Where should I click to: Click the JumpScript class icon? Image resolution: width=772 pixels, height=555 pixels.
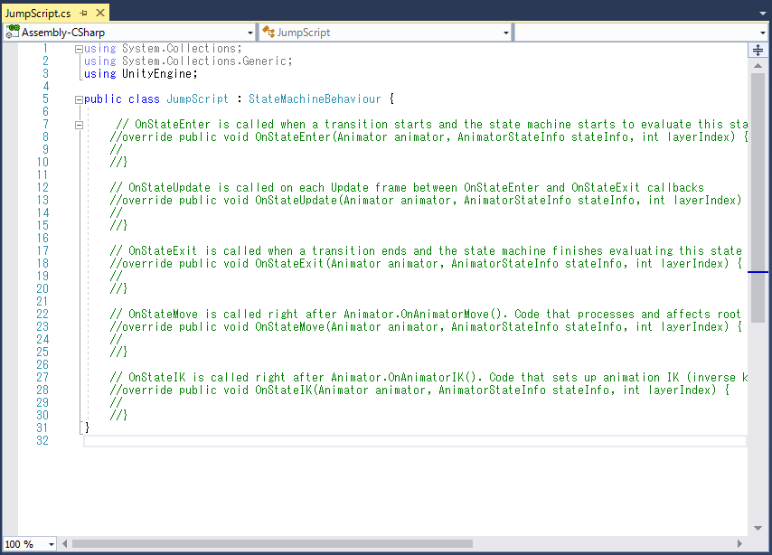tap(268, 32)
